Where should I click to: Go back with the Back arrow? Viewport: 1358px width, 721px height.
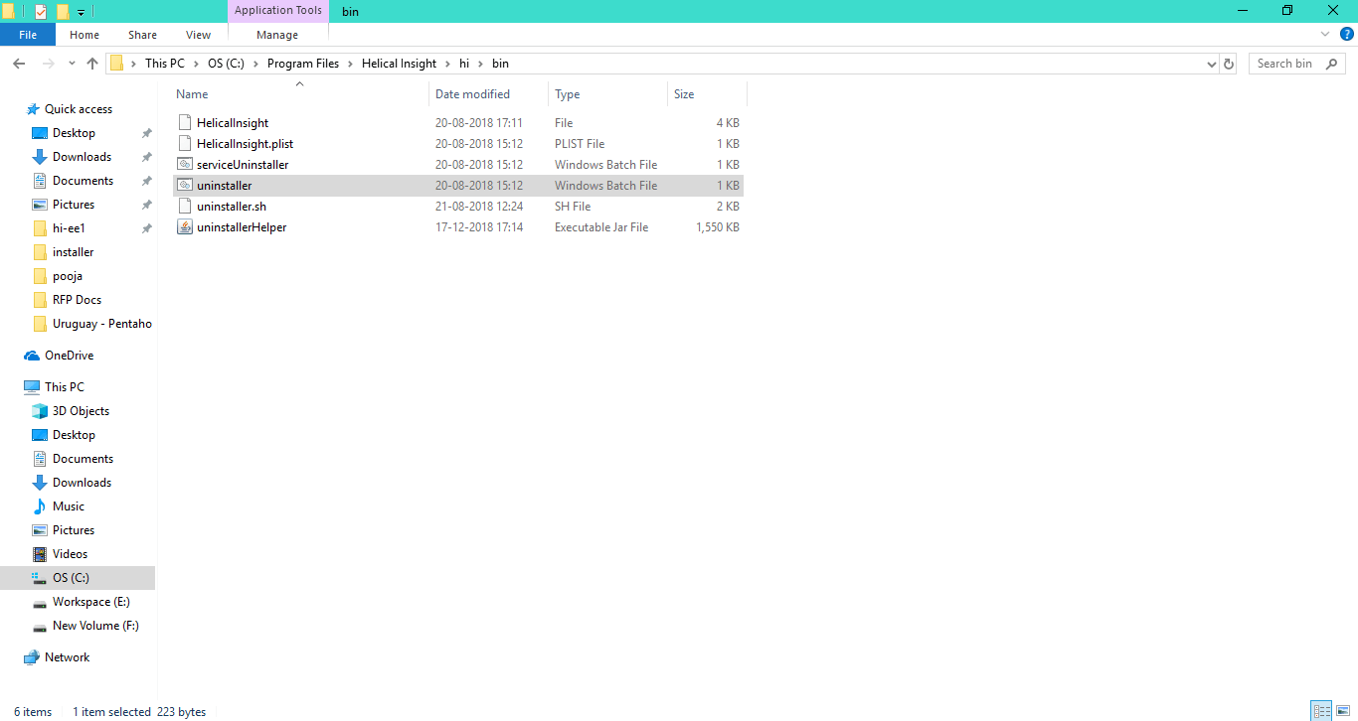pyautogui.click(x=19, y=64)
